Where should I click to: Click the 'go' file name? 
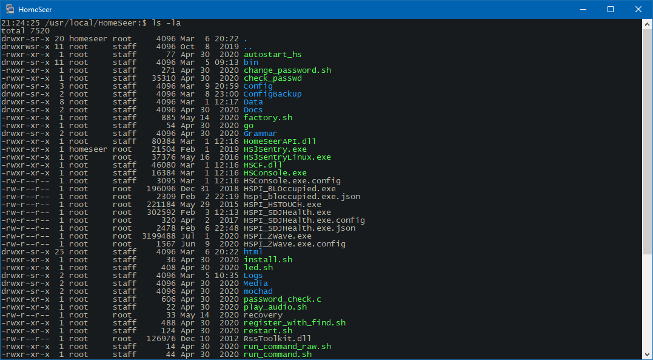[249, 126]
